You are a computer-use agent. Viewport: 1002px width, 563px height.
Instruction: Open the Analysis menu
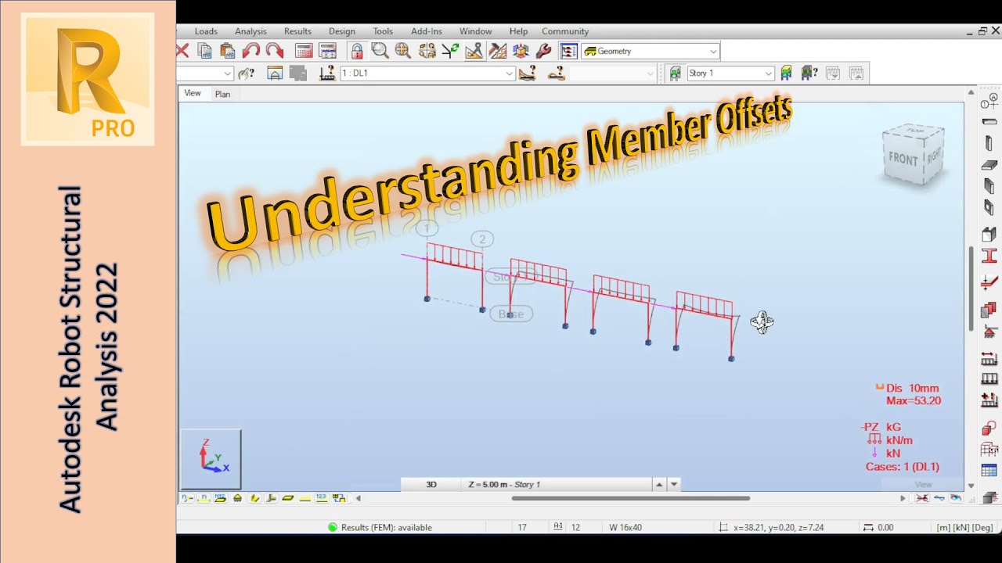(250, 31)
